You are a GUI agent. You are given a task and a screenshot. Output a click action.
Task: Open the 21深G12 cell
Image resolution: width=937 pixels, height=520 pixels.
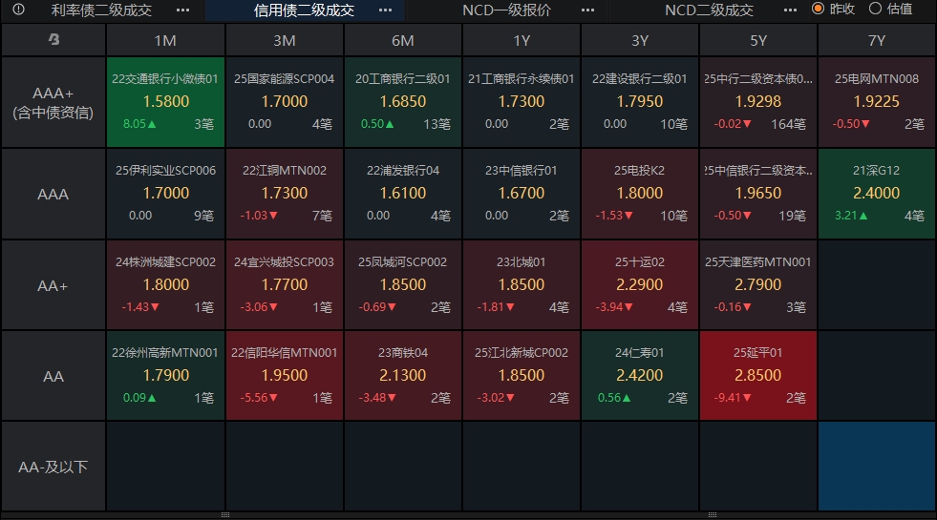[877, 194]
